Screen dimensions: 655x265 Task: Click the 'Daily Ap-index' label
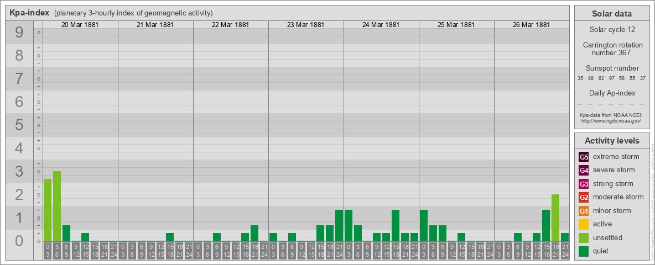pos(611,93)
